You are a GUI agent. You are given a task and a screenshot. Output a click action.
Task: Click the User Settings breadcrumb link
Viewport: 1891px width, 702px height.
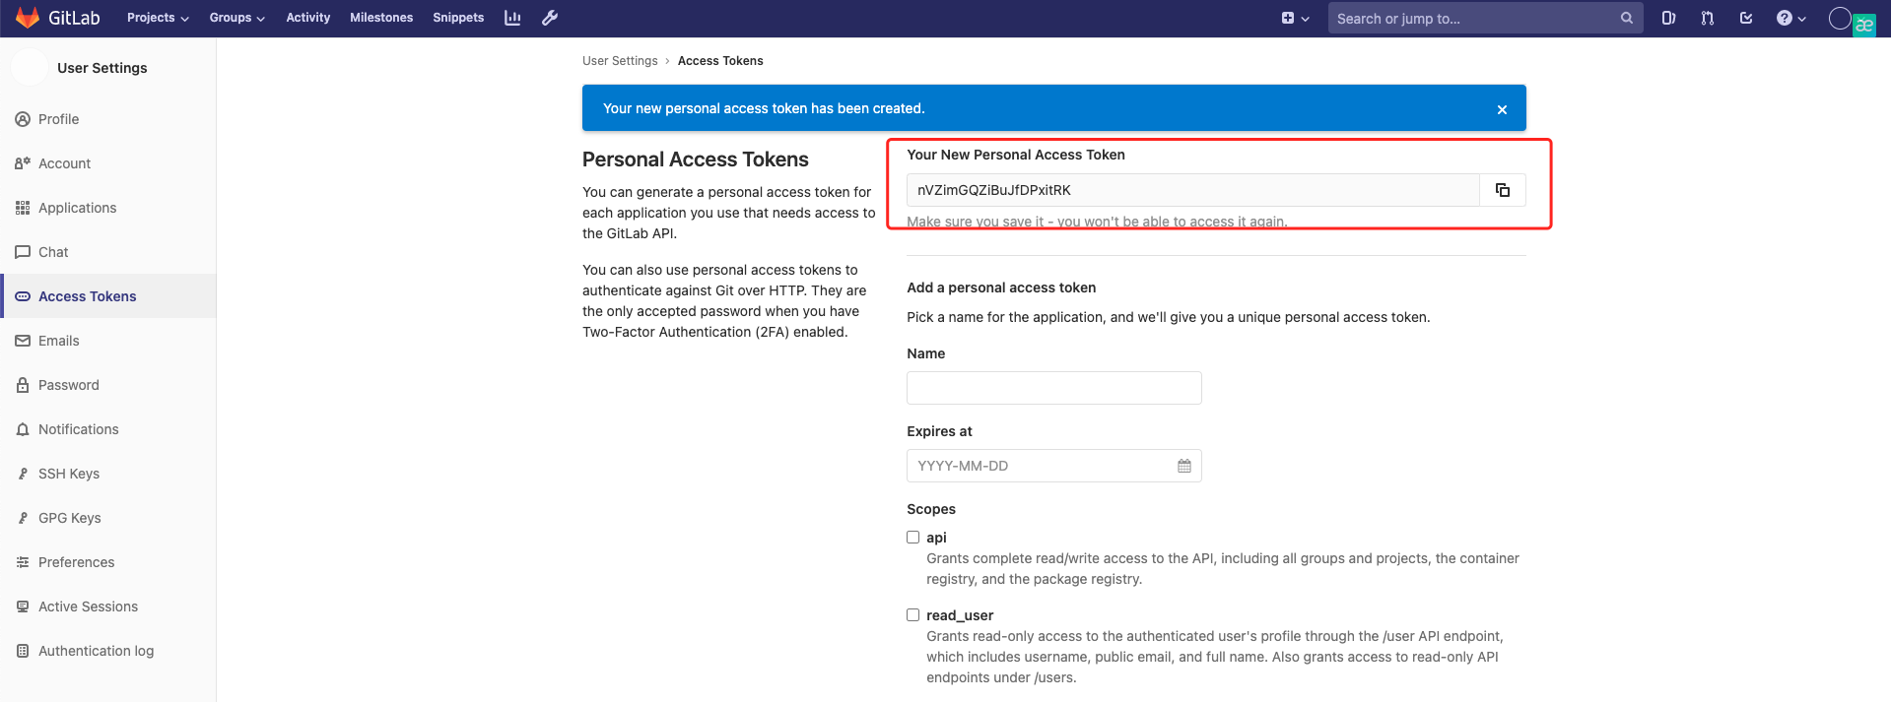pos(620,61)
